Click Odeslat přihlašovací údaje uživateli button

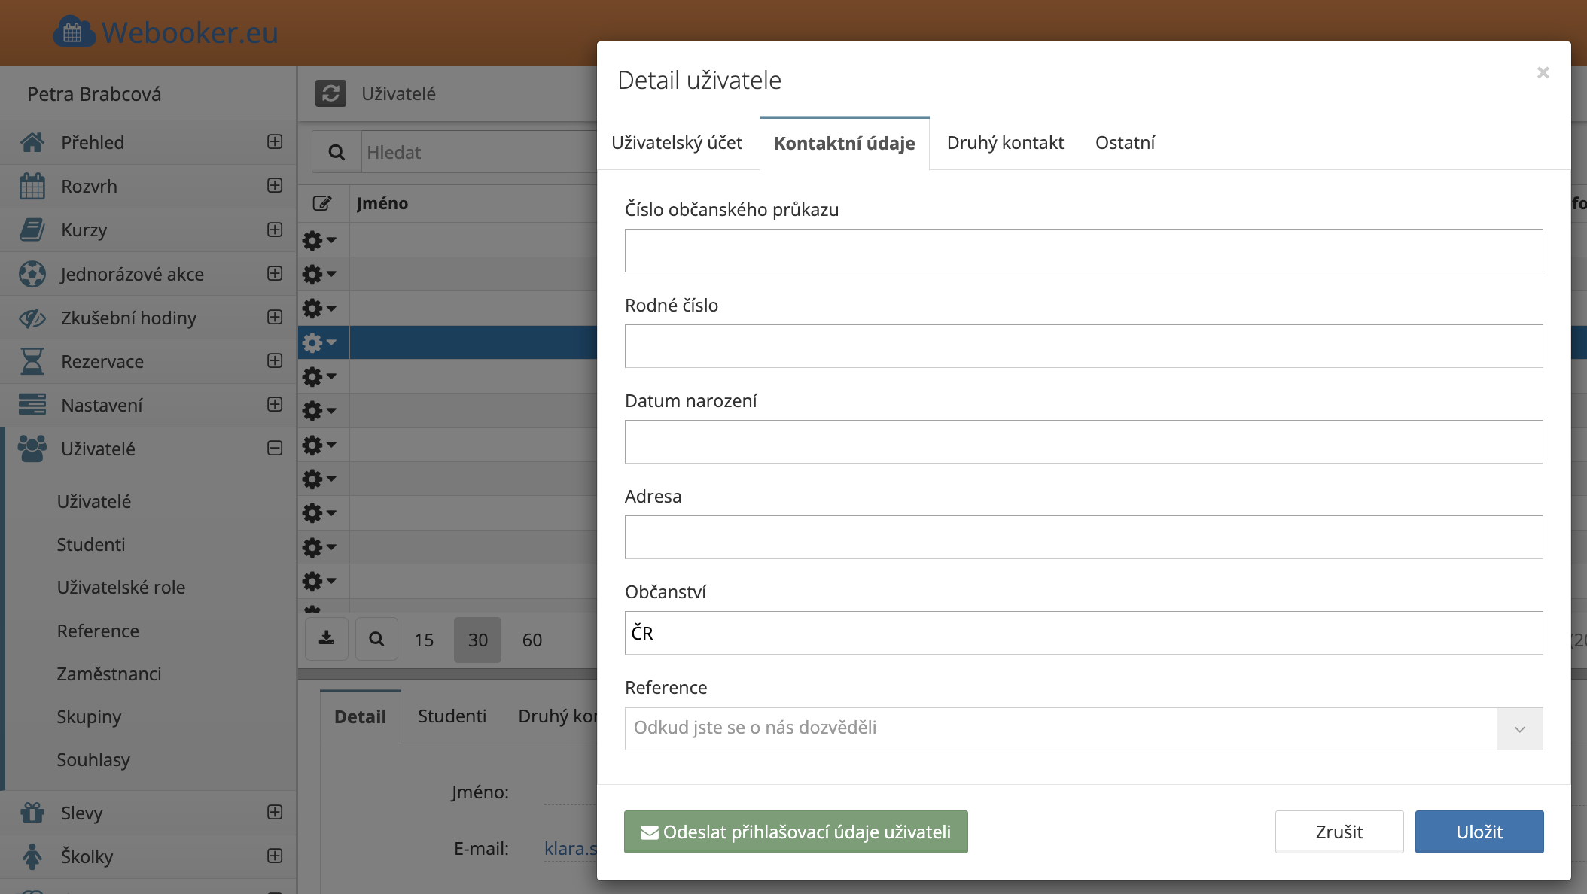tap(796, 832)
